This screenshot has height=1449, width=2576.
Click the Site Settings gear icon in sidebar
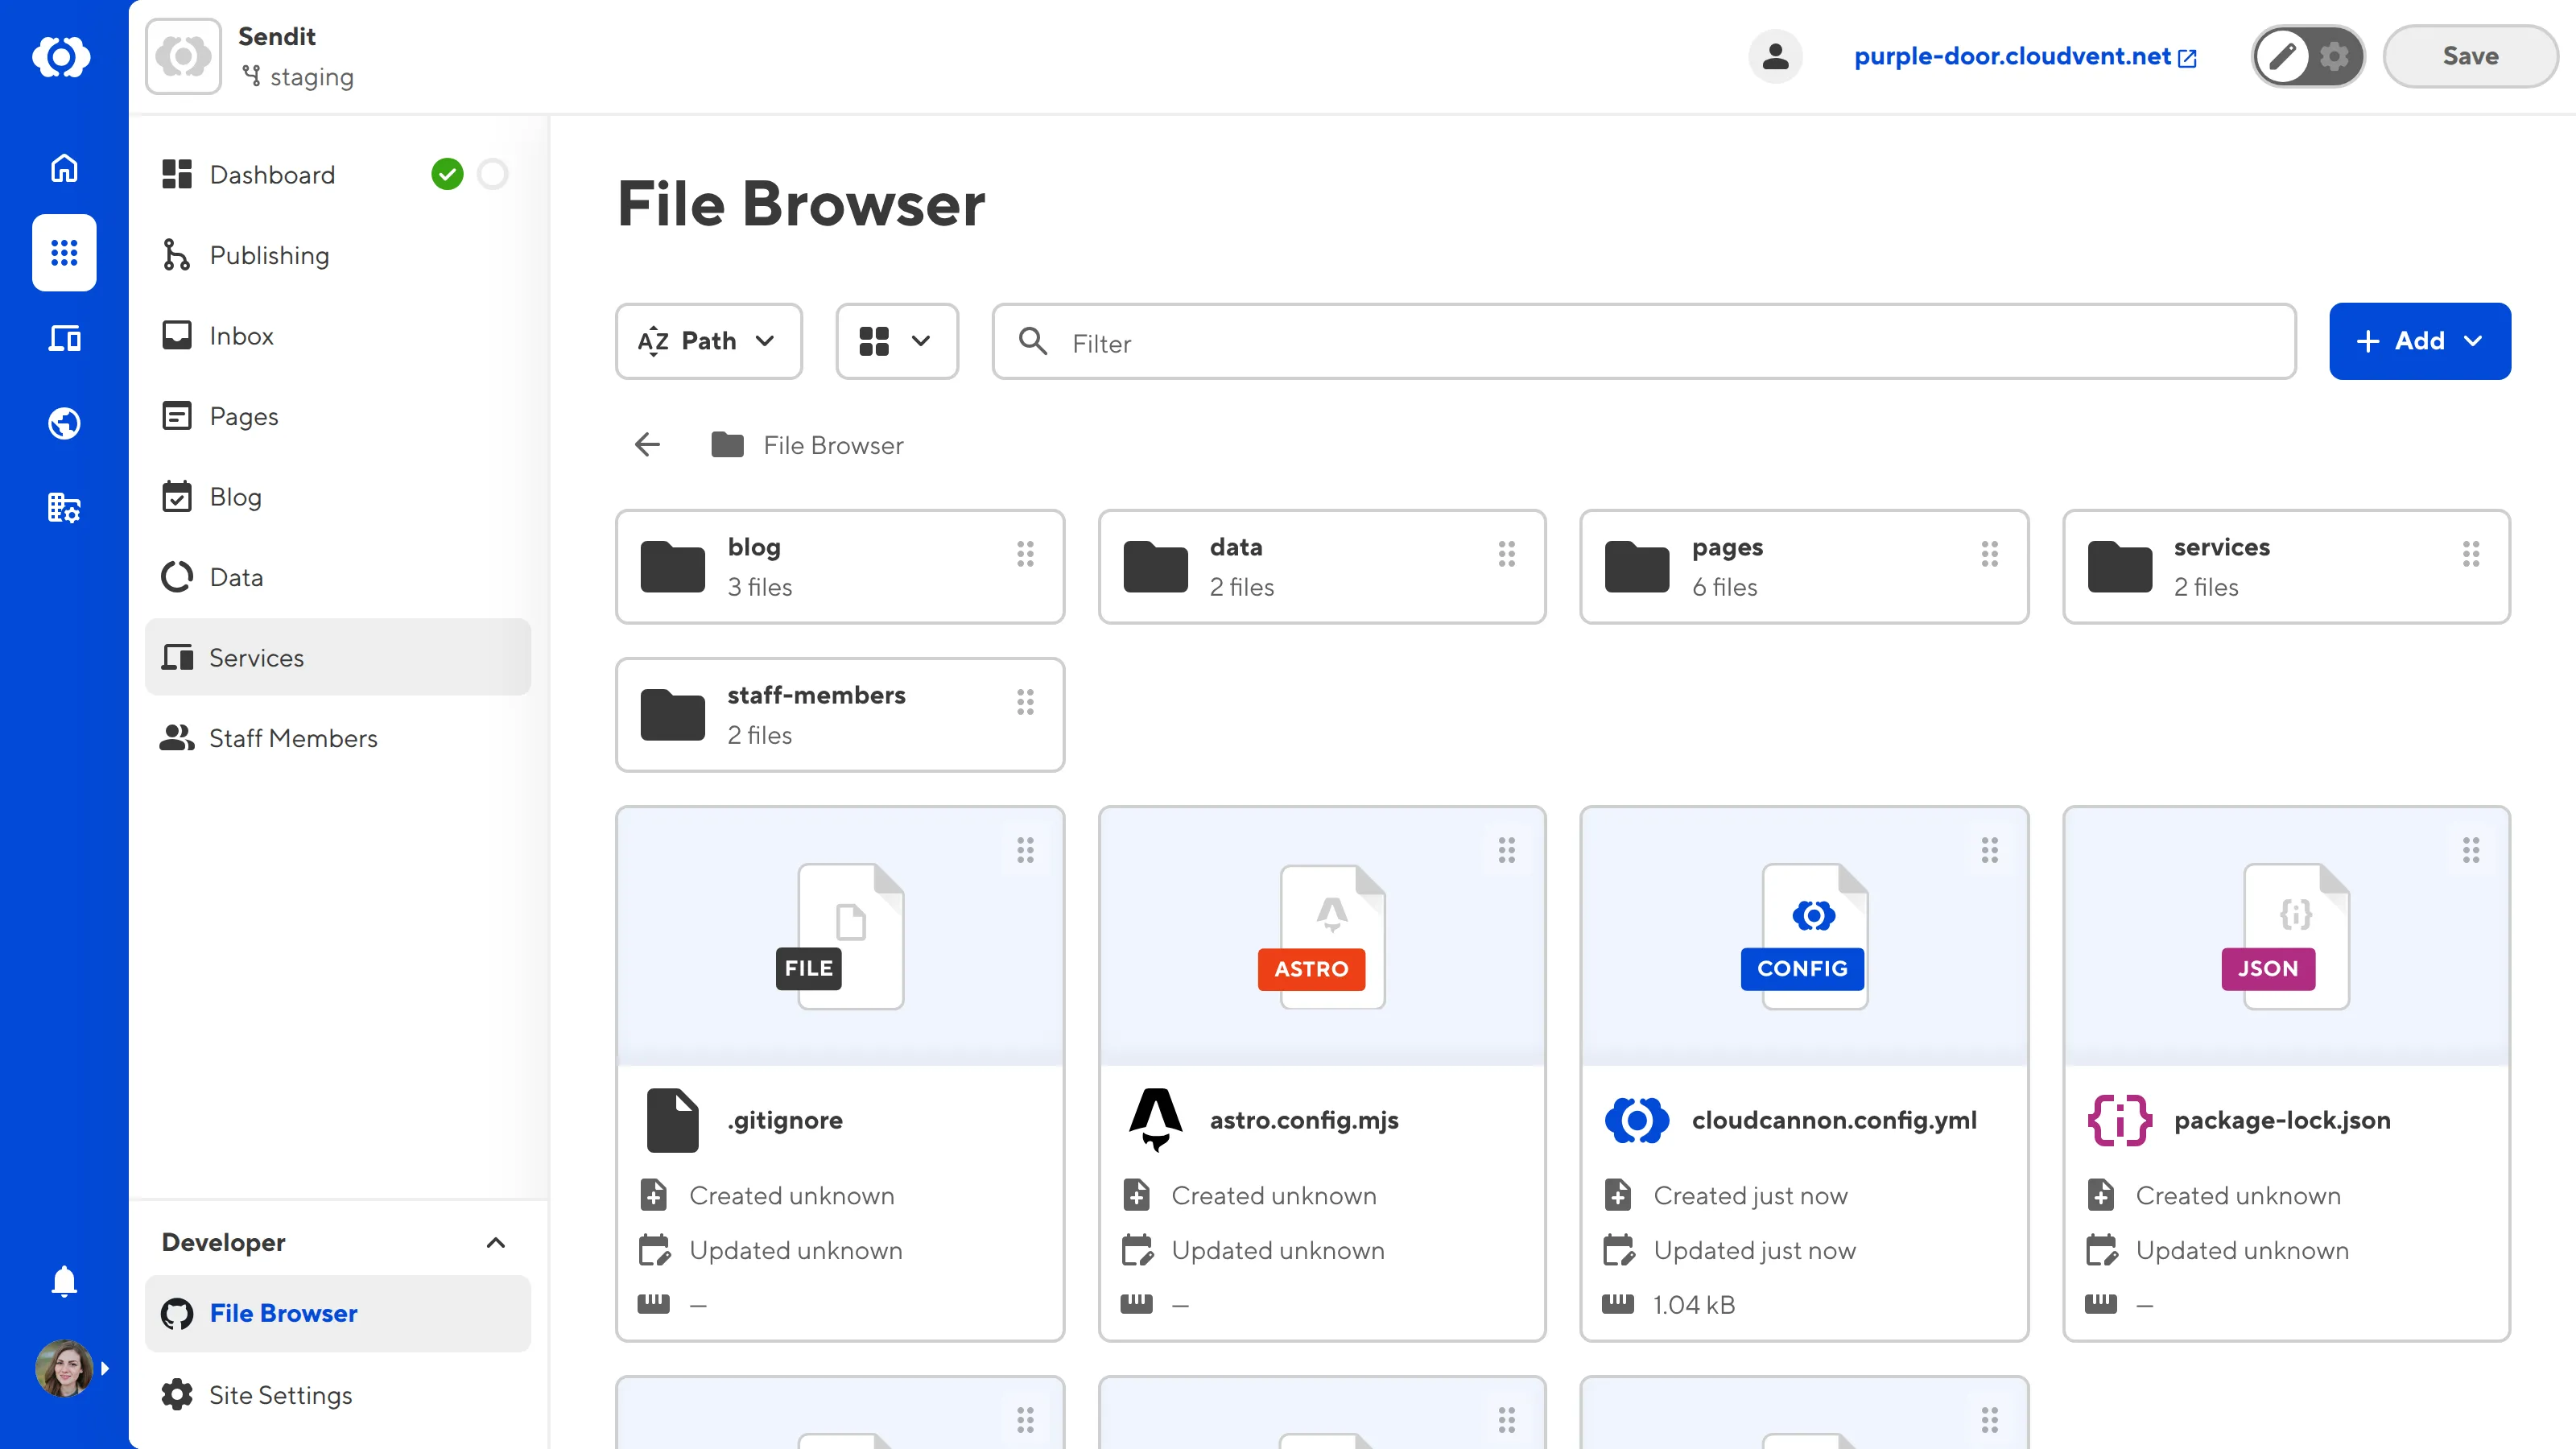click(x=176, y=1394)
